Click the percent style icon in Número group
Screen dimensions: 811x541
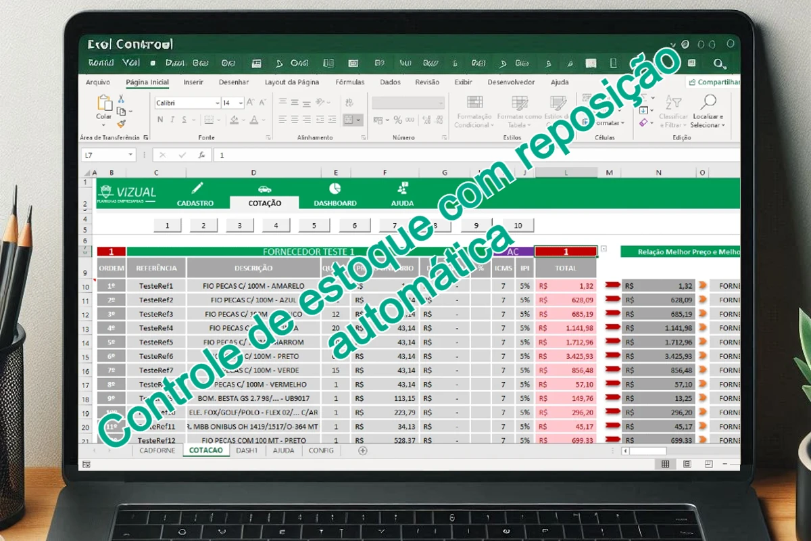398,120
